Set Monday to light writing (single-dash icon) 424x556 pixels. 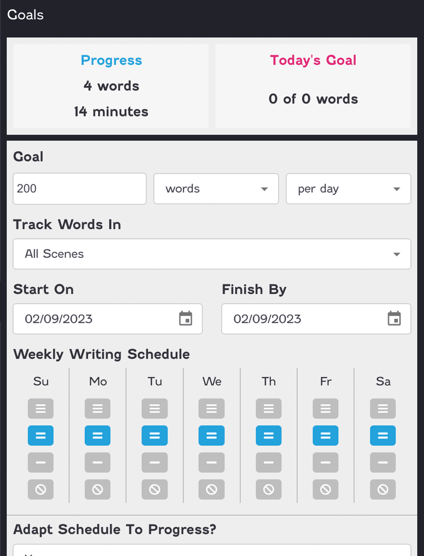point(98,462)
